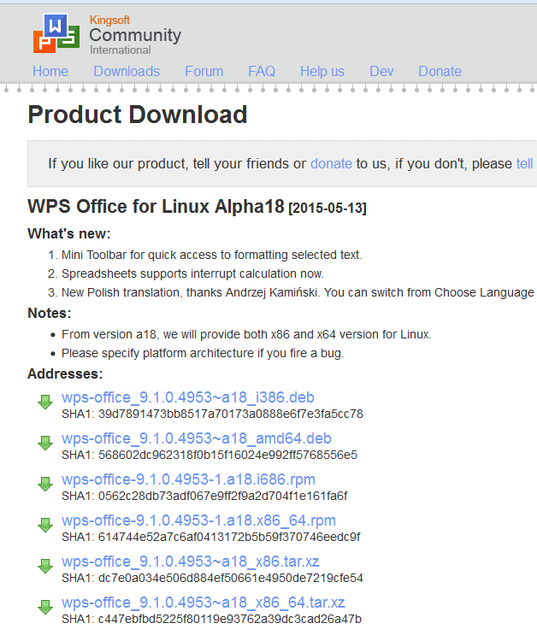The width and height of the screenshot is (537, 635).
Task: Click the Kingsoft Community logo icon
Action: coord(56,34)
